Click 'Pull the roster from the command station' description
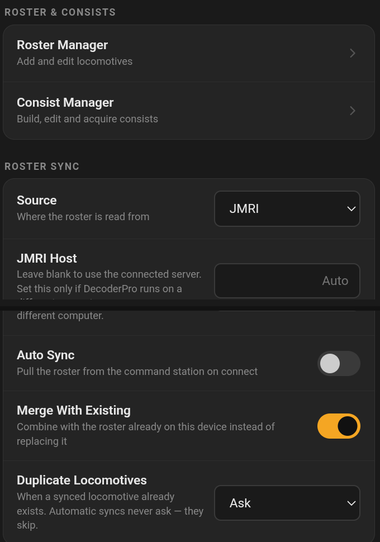Screen dimensions: 380x542 coord(137,372)
